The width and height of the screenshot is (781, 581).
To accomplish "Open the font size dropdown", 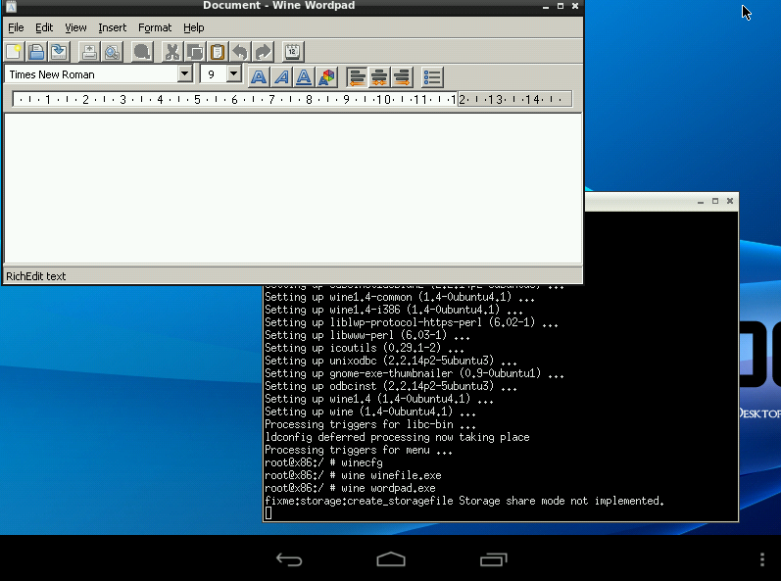I will tap(233, 74).
